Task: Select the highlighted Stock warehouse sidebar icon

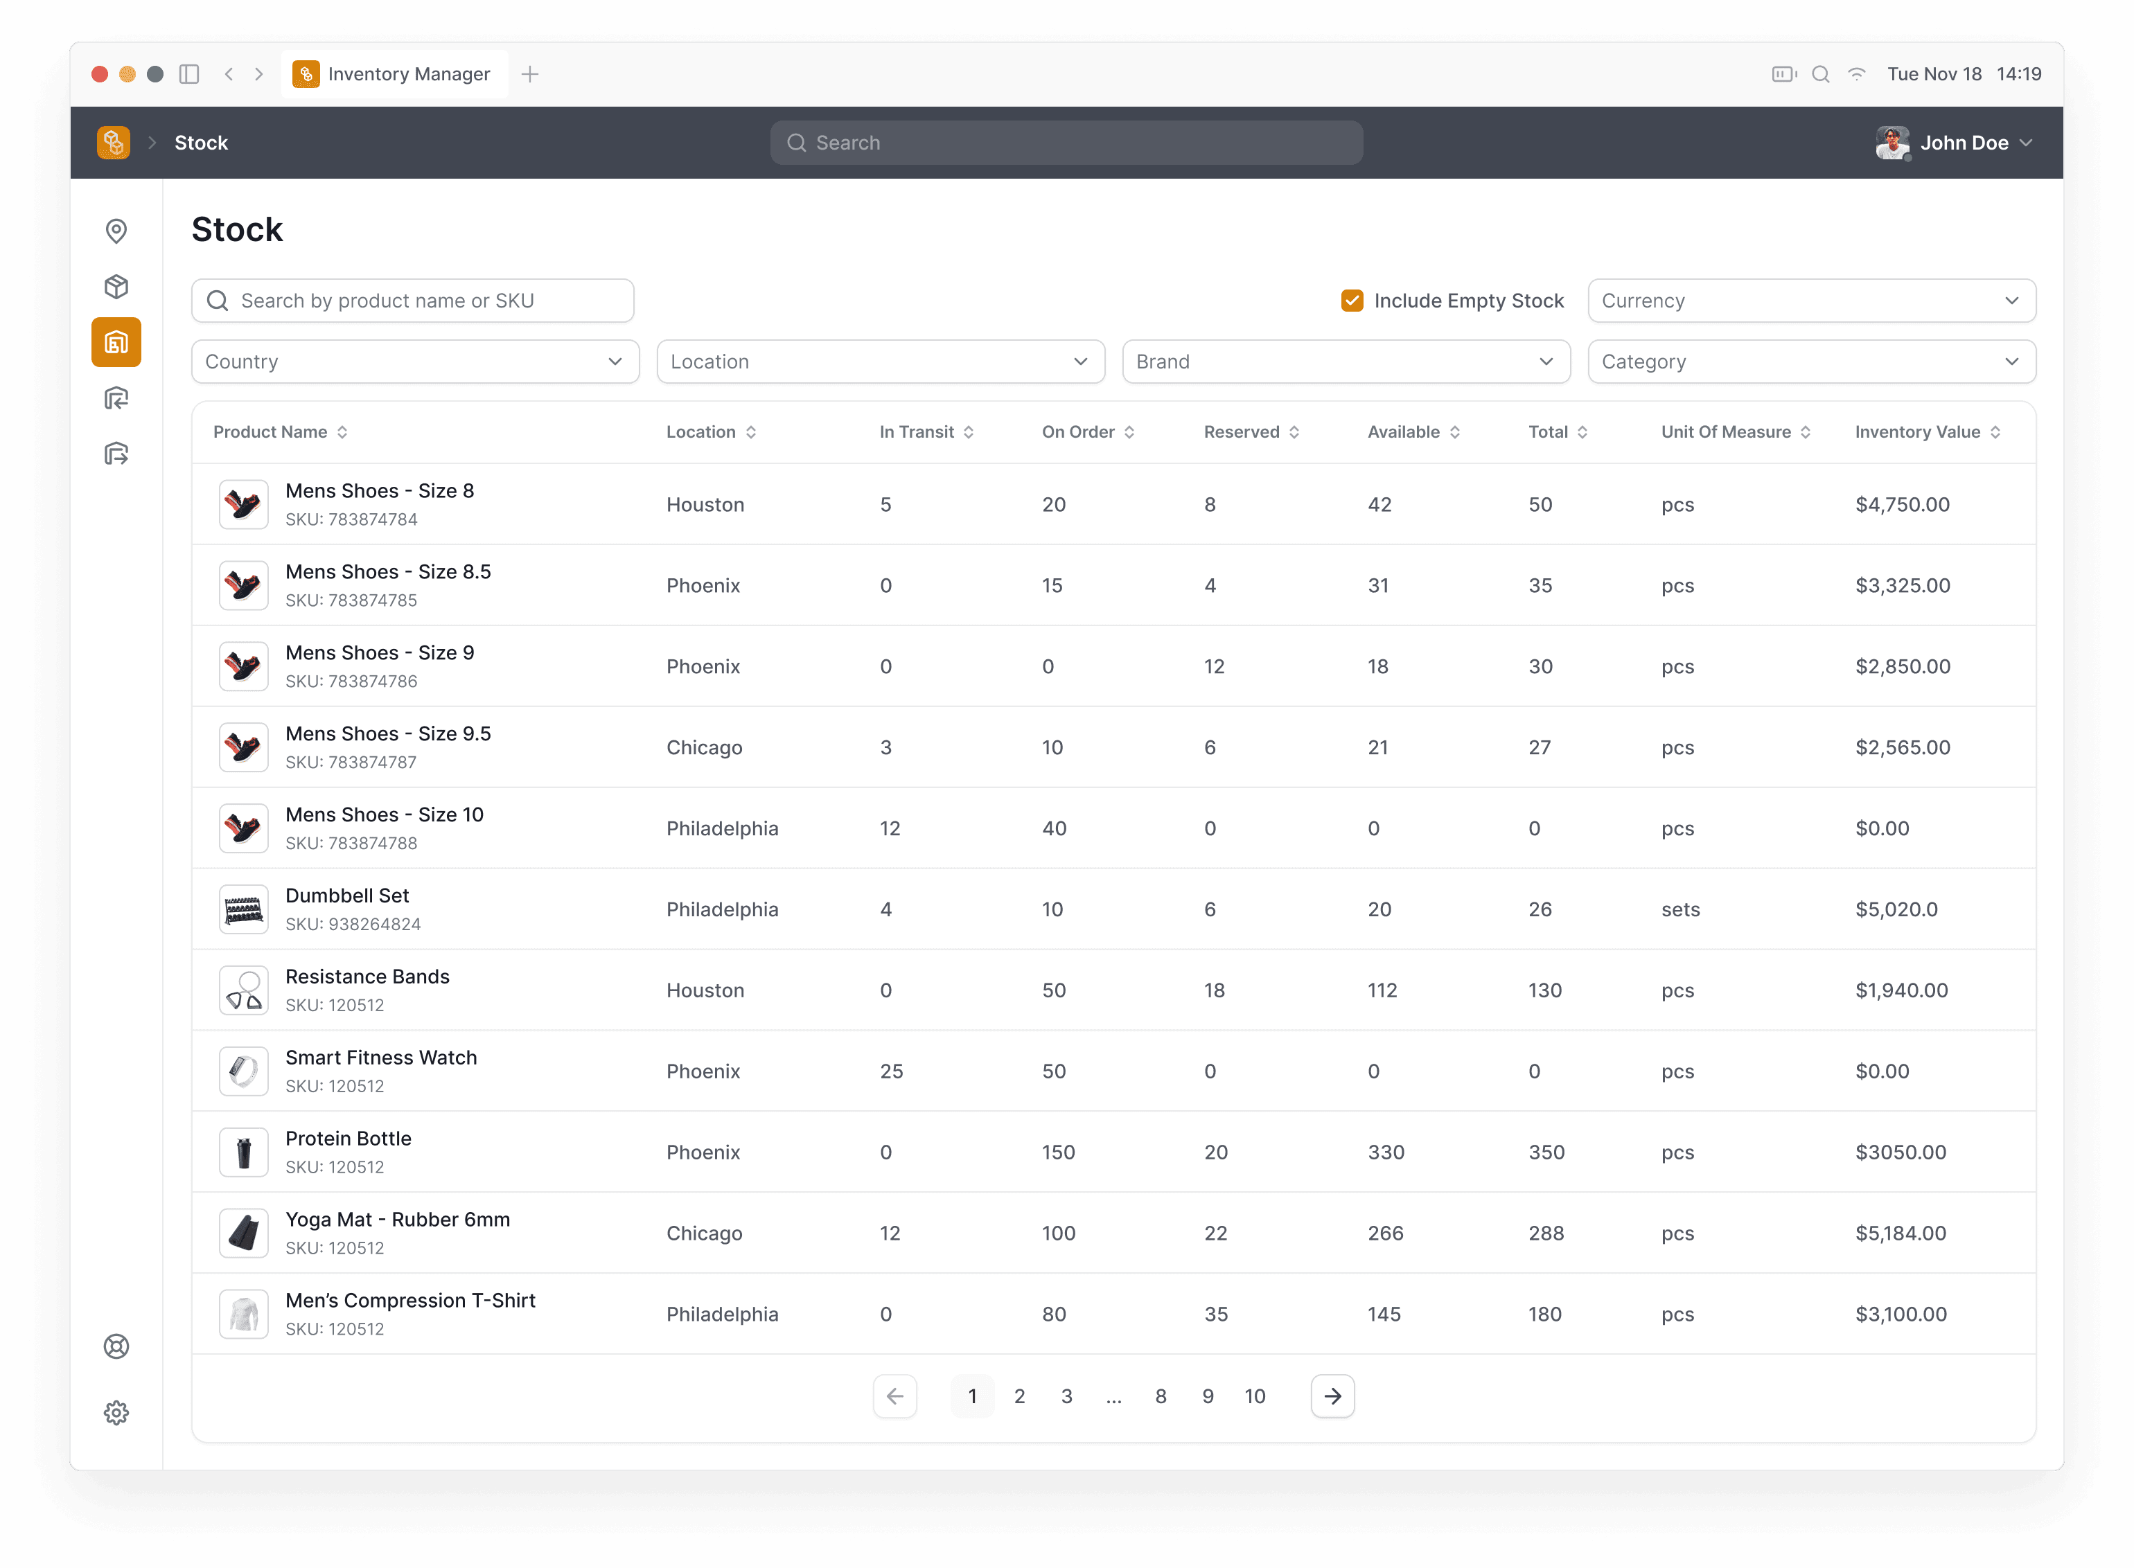Action: pos(116,341)
